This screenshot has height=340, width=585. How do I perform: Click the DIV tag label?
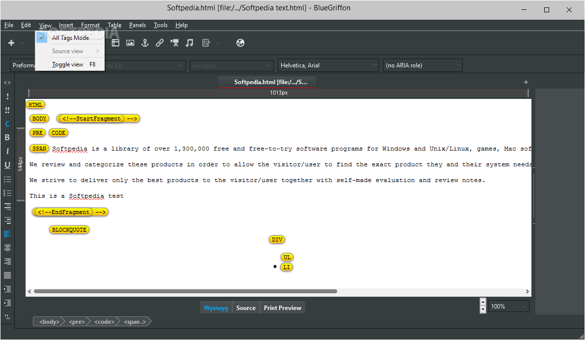277,240
